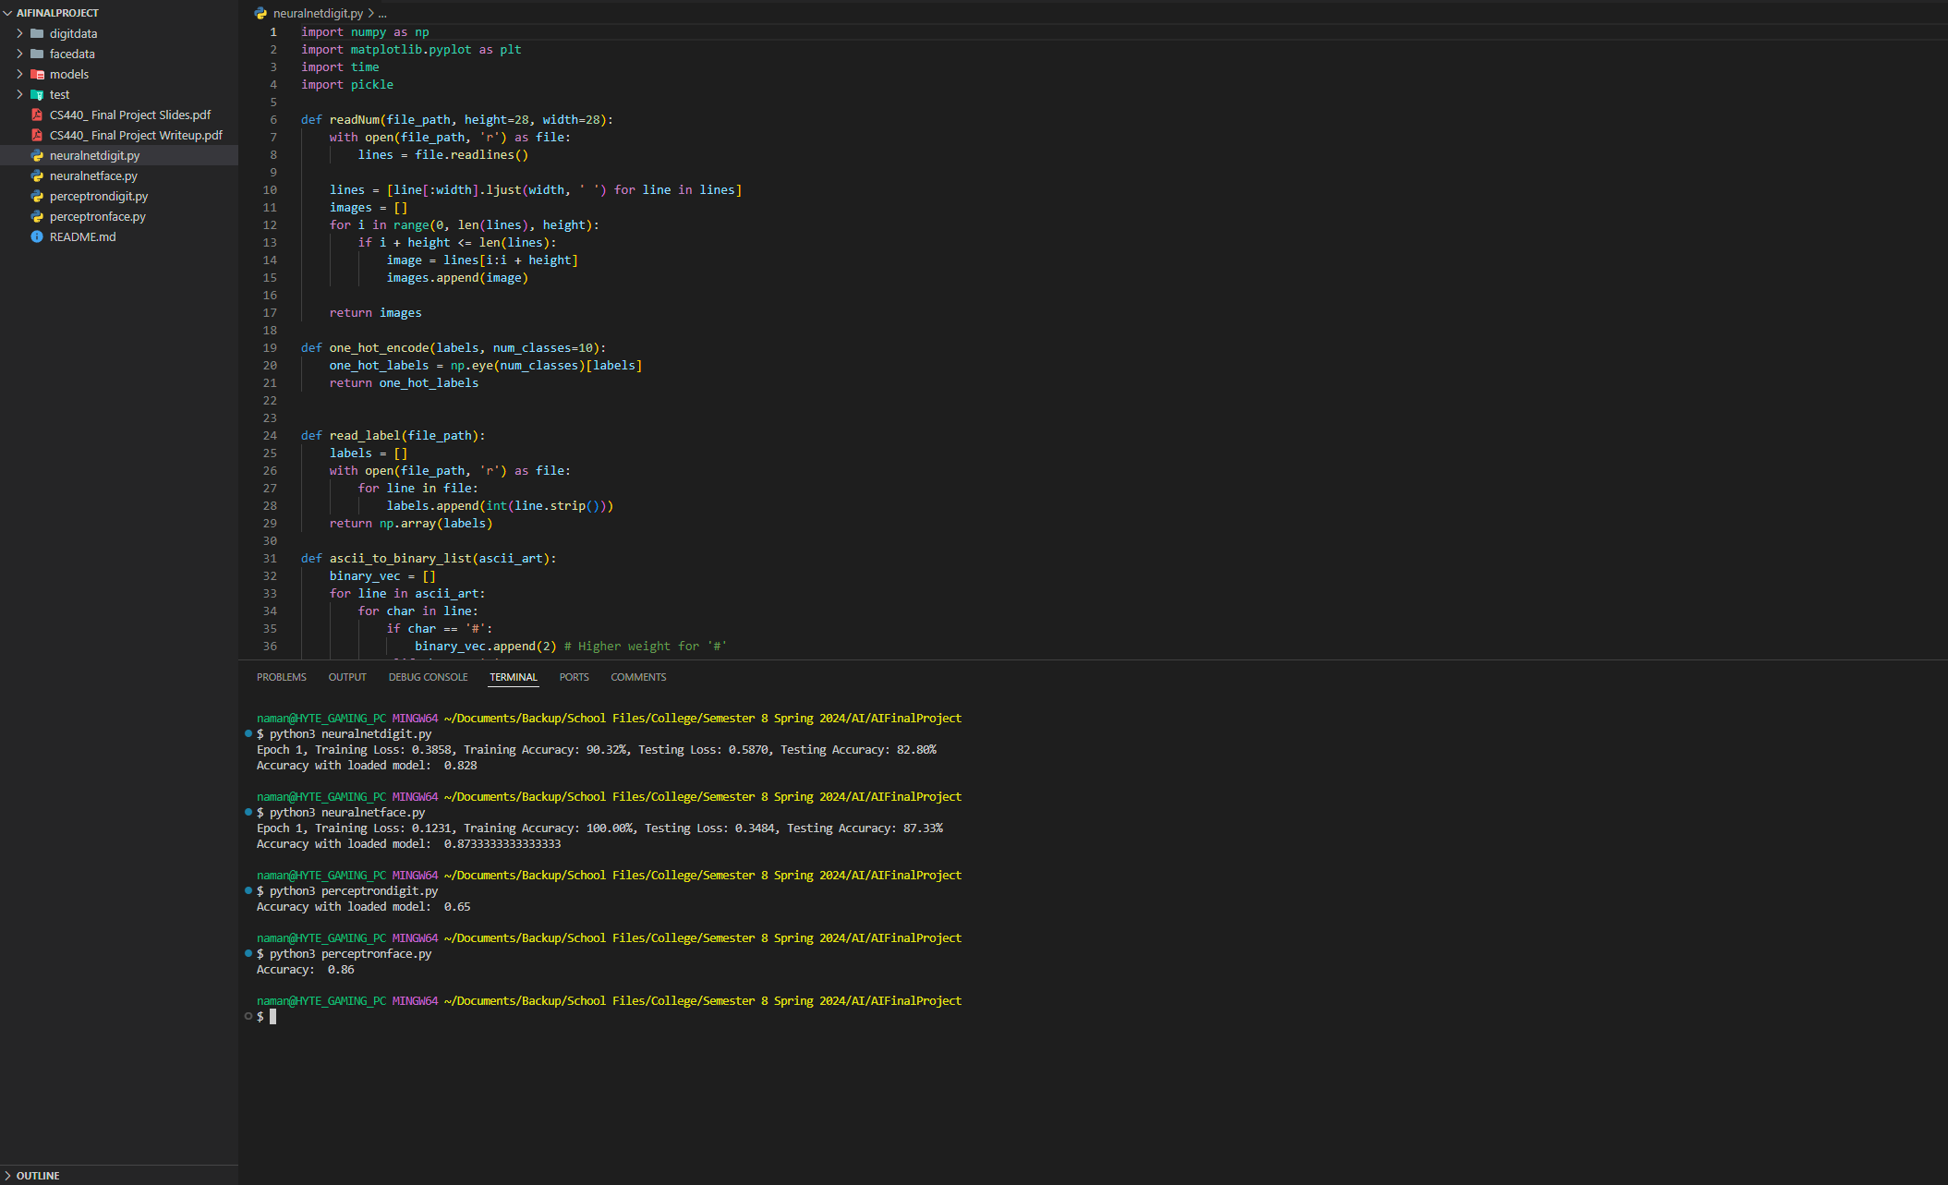The width and height of the screenshot is (1948, 1185).
Task: Open the COMMENTS tab
Action: tap(638, 677)
